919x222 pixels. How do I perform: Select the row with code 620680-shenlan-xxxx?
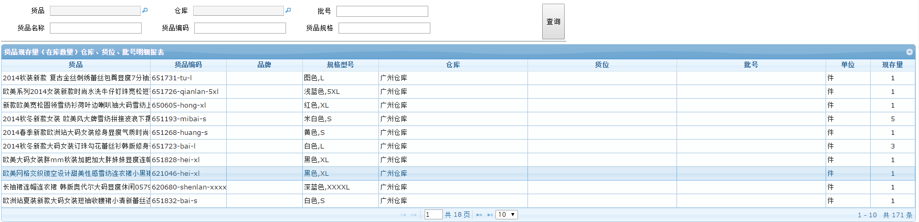click(188, 187)
